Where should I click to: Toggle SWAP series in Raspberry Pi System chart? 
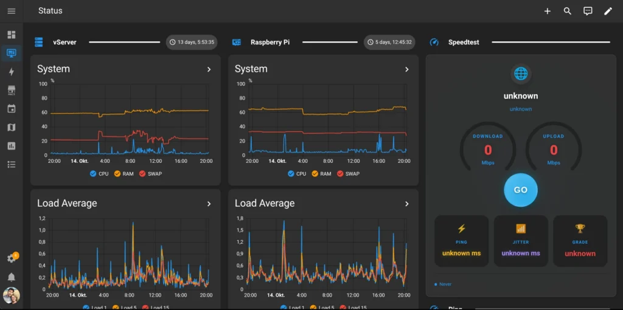click(349, 173)
